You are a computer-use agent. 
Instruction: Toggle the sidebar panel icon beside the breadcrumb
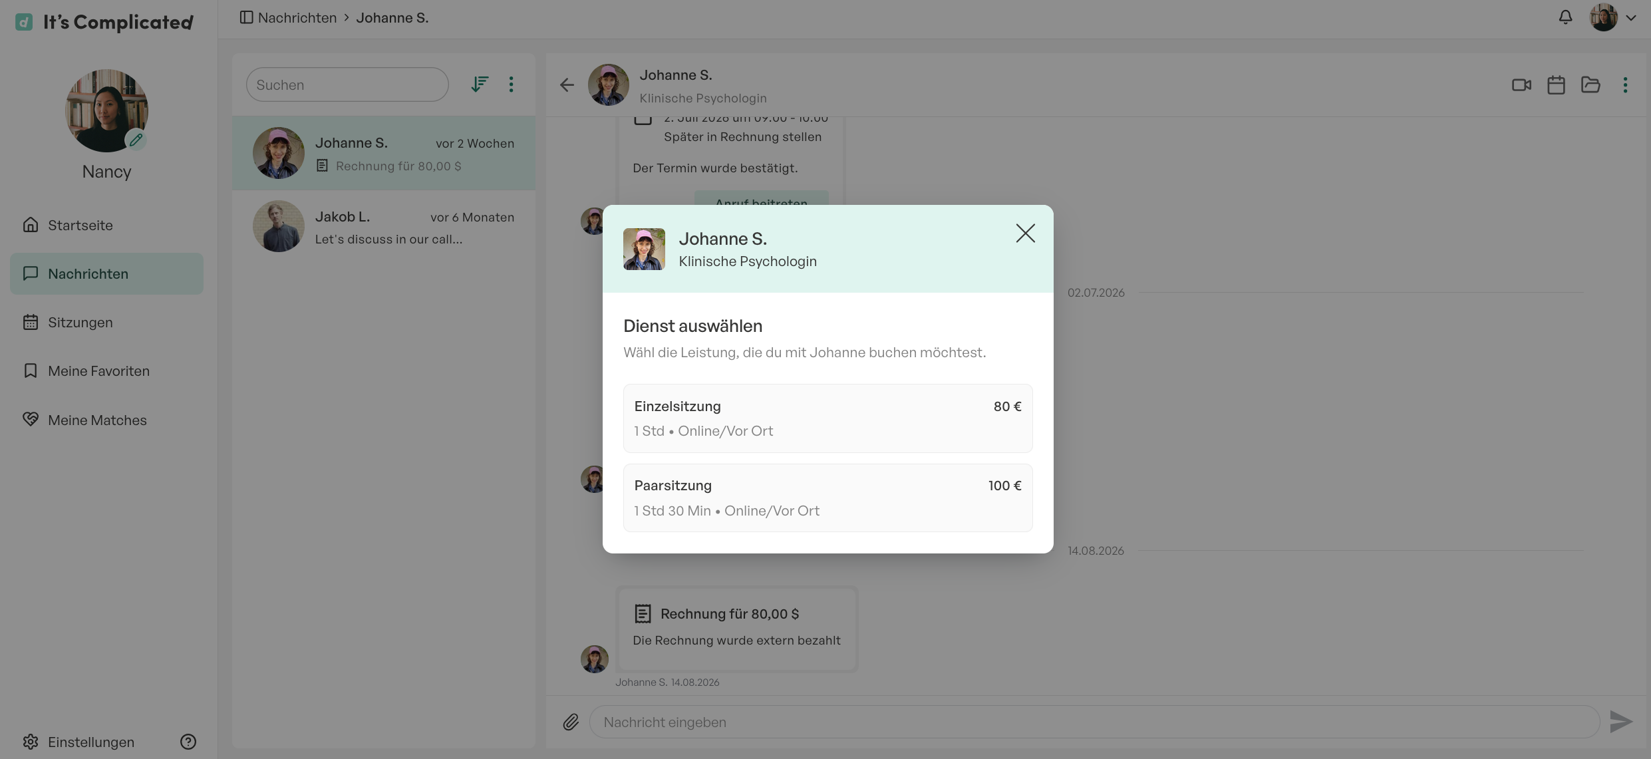(x=246, y=18)
